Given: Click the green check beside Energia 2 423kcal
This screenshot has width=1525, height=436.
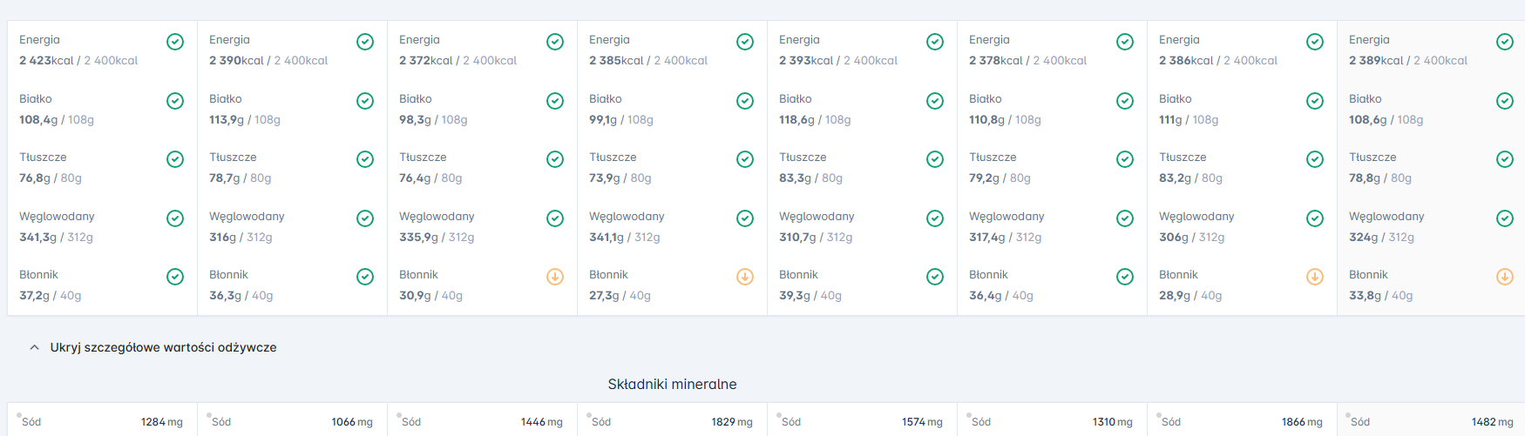Looking at the screenshot, I should coord(175,42).
